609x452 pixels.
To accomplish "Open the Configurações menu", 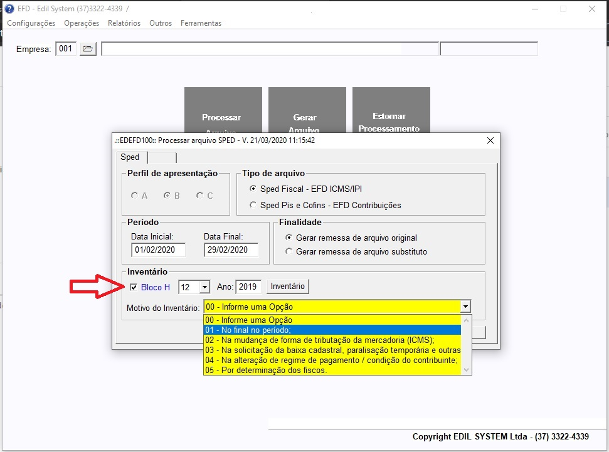I will point(31,23).
